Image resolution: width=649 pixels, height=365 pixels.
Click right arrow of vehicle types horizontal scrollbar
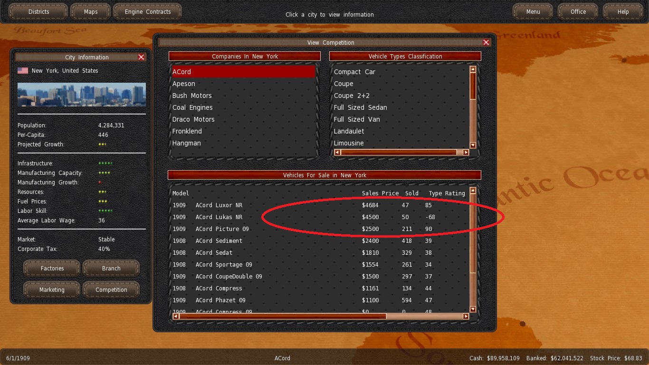point(466,153)
